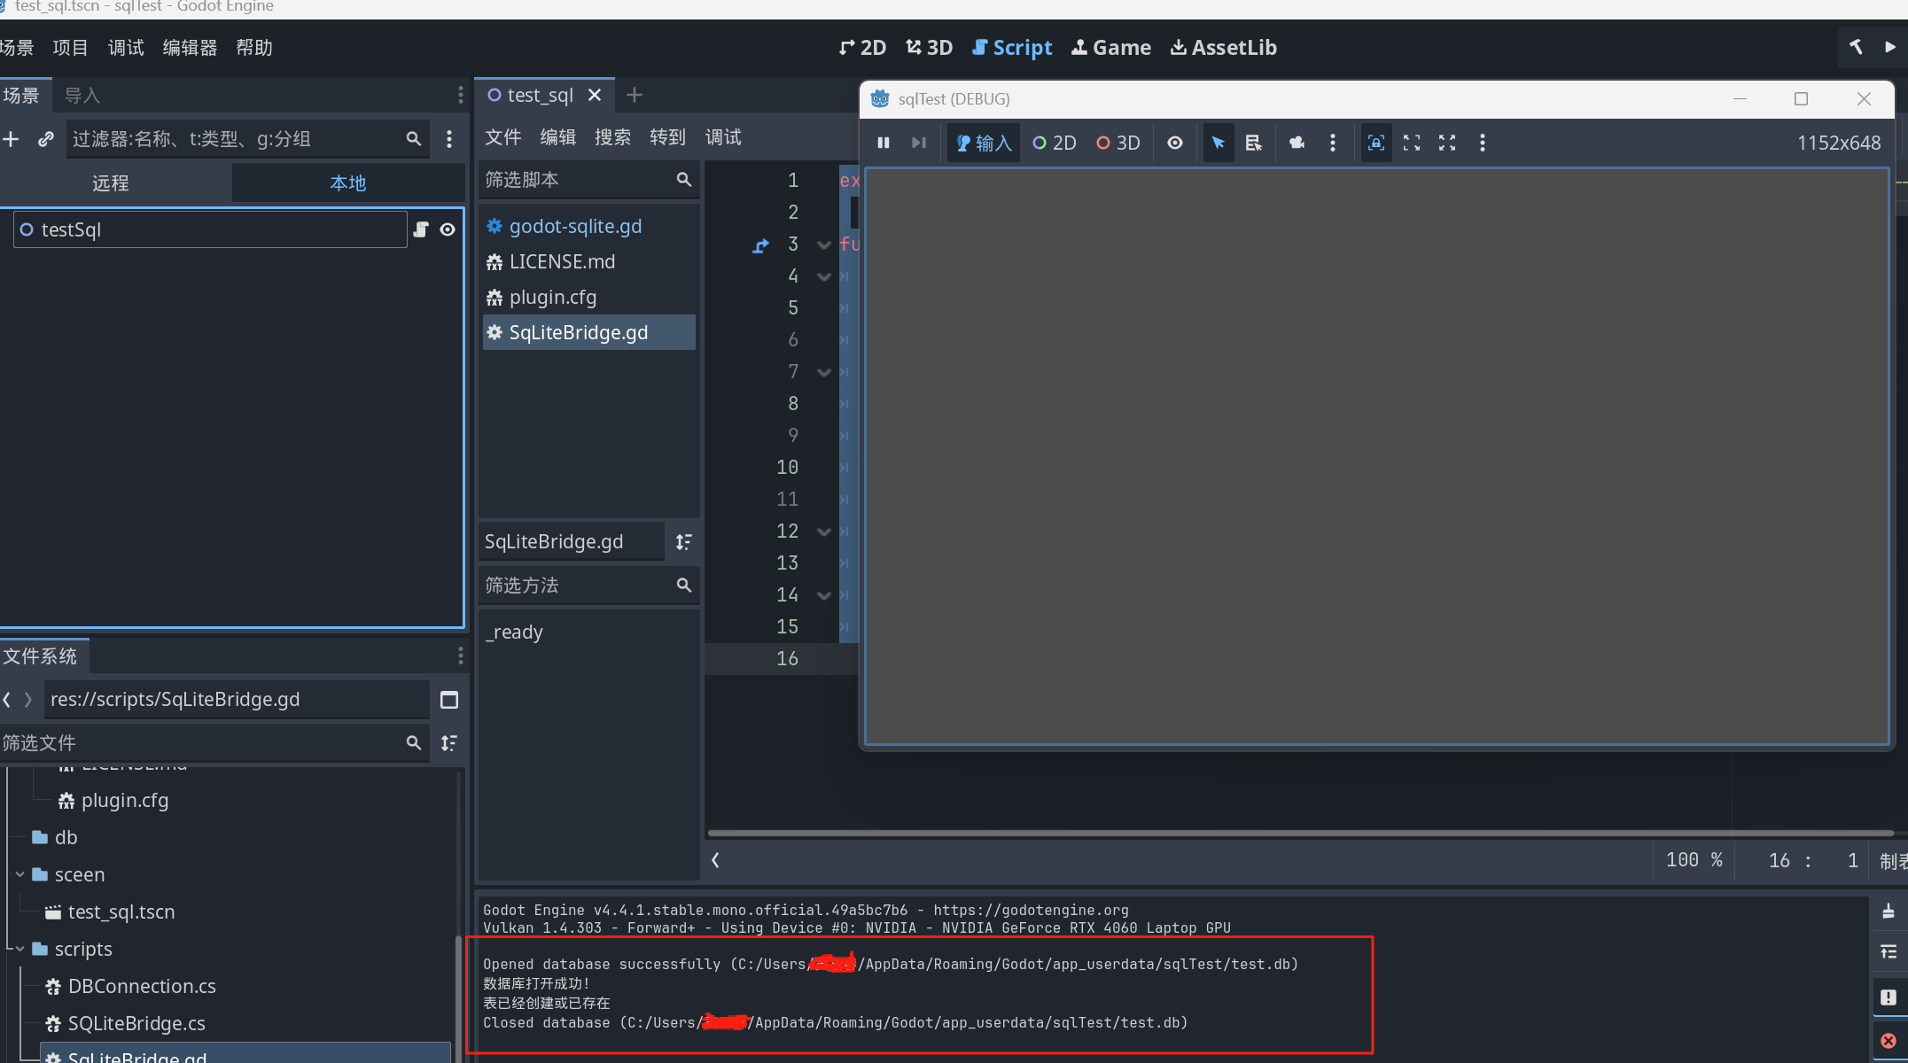Toggle selection visibility eye in the debug toolbar
Screen dimensions: 1908x1063
tap(1175, 143)
